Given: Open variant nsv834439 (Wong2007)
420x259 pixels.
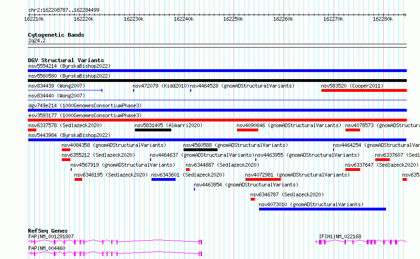Looking at the screenshot, I should pos(57,86).
